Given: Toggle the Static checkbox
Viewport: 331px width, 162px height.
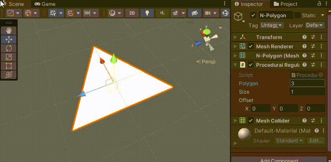Looking at the screenshot, I should click(x=297, y=15).
